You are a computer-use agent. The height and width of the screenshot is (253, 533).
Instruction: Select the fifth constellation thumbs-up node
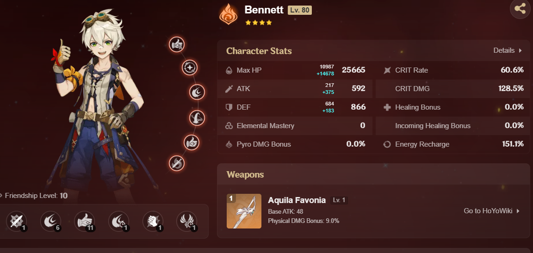[192, 142]
